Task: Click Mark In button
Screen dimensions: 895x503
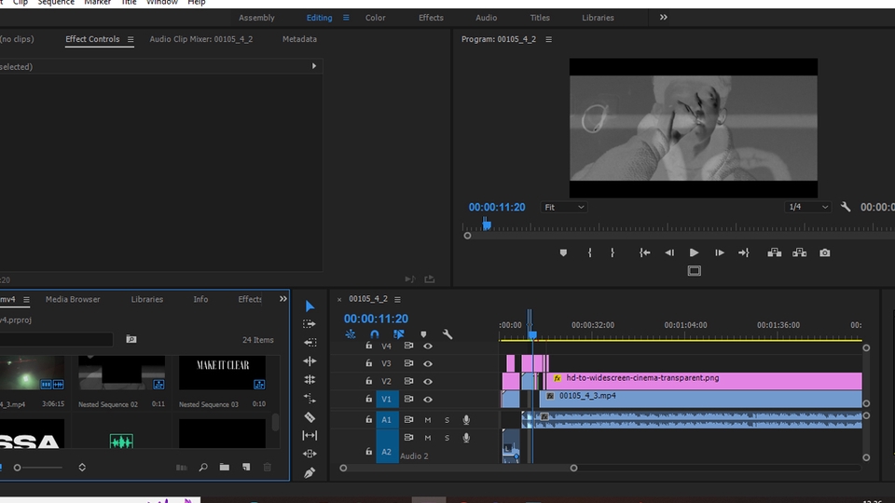Action: pos(589,252)
